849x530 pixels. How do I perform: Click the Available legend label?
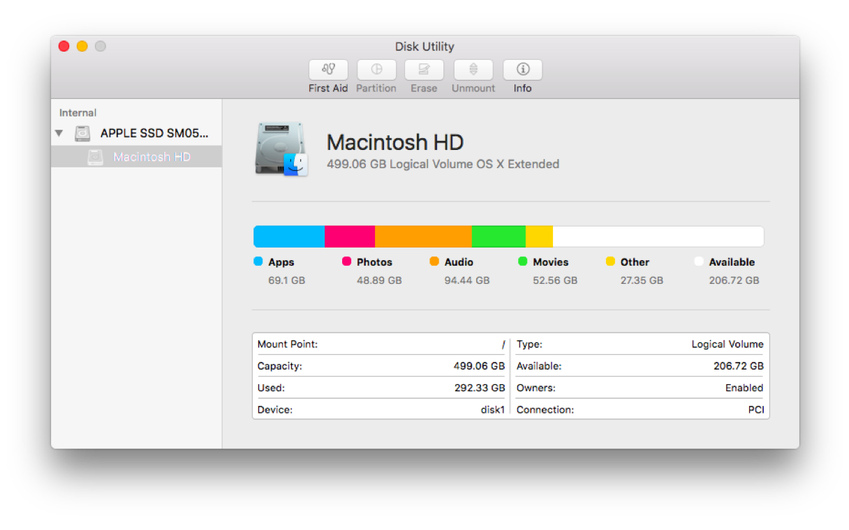point(732,262)
